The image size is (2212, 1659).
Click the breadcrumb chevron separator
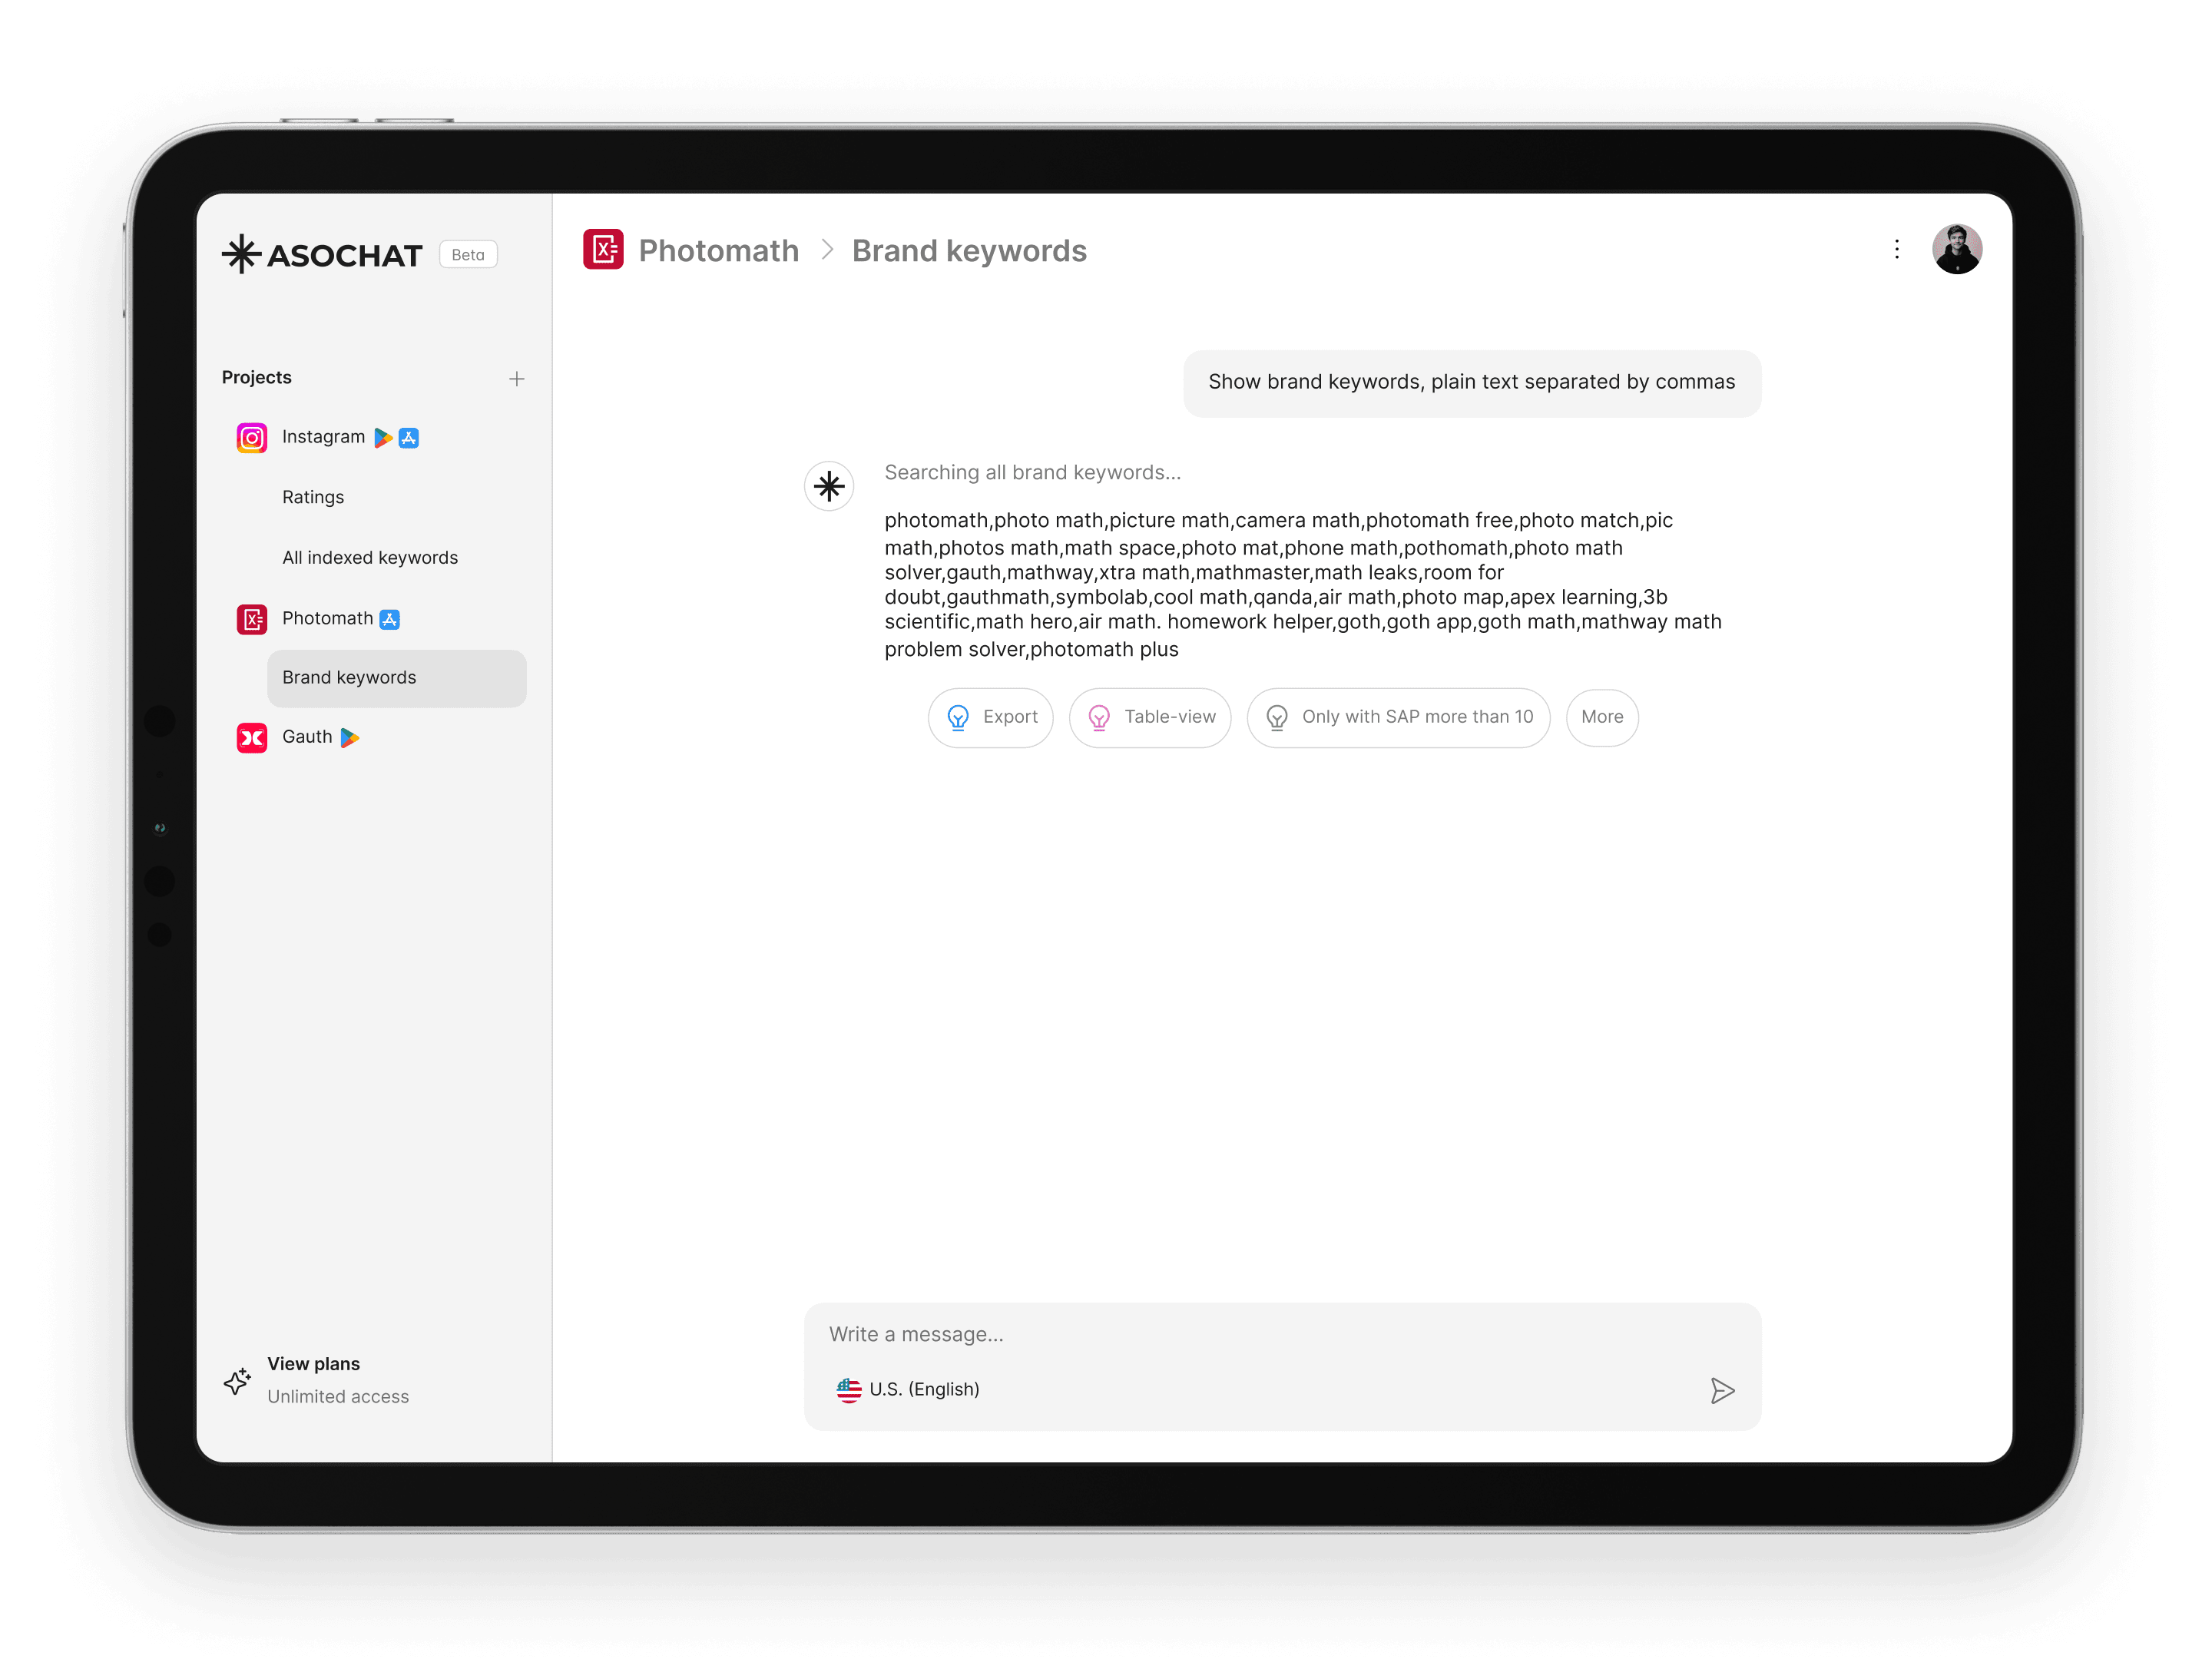pyautogui.click(x=826, y=250)
